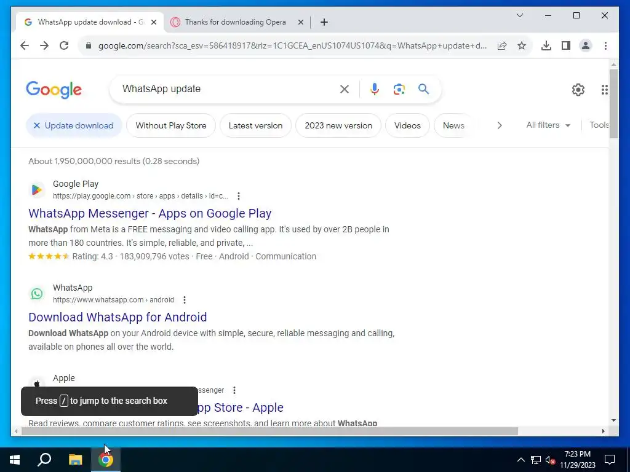
Task: Reload the current page
Action: [x=64, y=45]
